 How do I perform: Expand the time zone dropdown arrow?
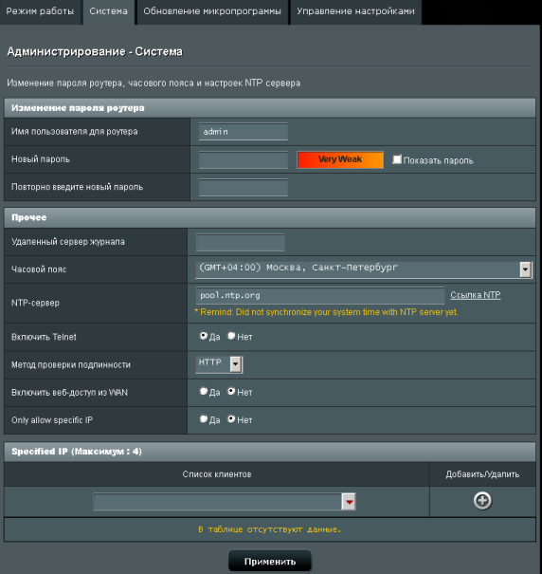[526, 269]
